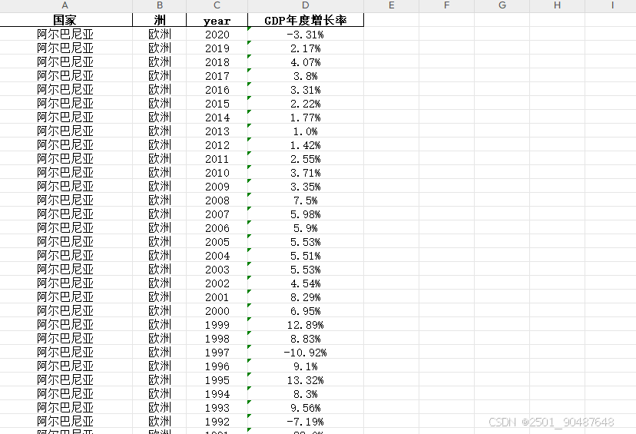Select the cell with year 2020

pyautogui.click(x=217, y=35)
